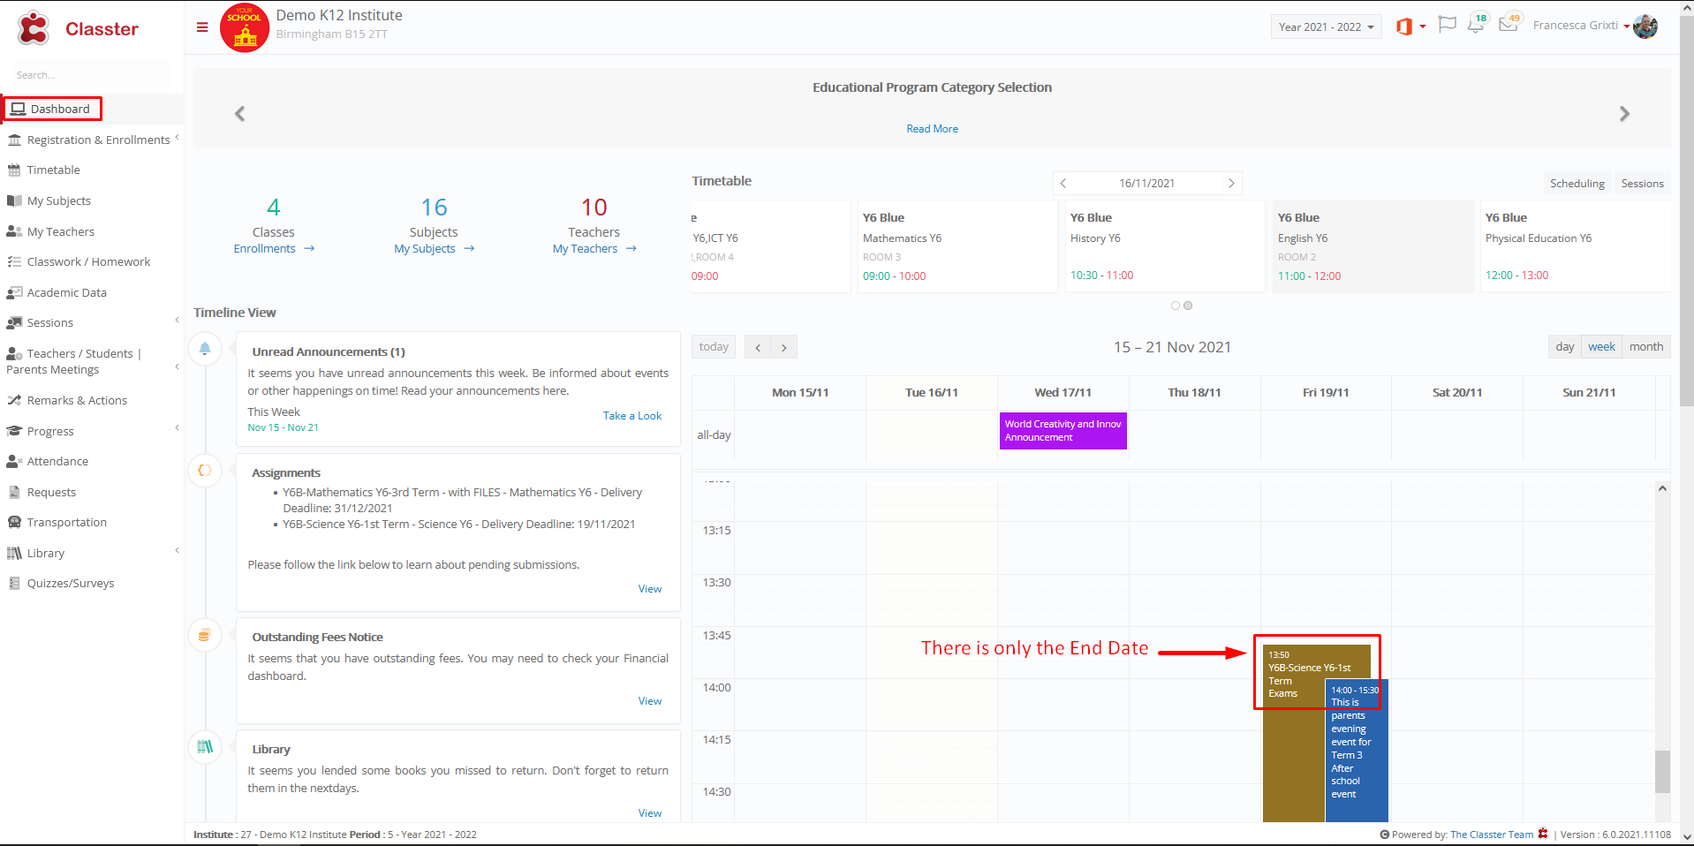Click Read More under Educational Program
1694x846 pixels.
coord(932,129)
